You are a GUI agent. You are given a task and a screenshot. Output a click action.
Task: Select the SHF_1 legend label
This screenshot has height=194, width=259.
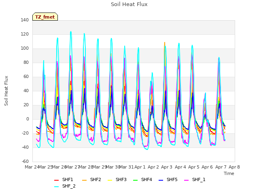coord(199,179)
